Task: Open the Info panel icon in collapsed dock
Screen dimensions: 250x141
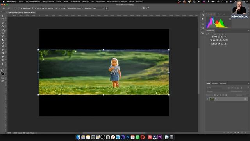Action: (202, 28)
